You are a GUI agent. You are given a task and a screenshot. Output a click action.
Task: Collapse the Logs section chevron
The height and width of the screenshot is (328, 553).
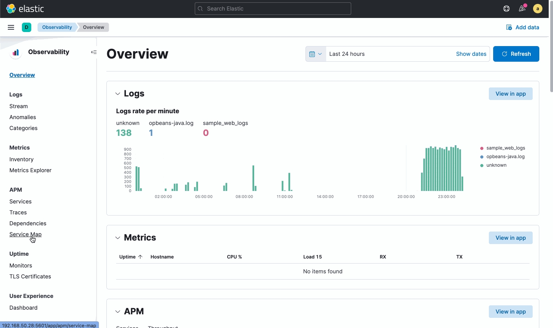point(118,94)
